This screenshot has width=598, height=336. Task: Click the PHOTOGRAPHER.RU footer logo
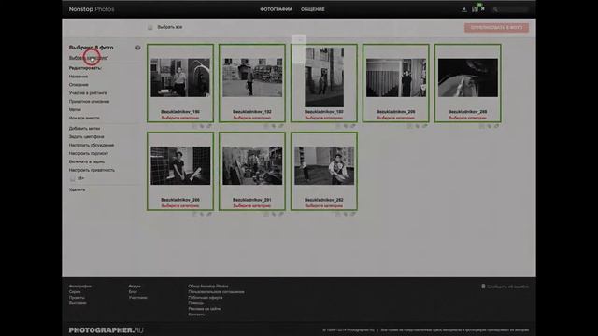click(x=106, y=329)
